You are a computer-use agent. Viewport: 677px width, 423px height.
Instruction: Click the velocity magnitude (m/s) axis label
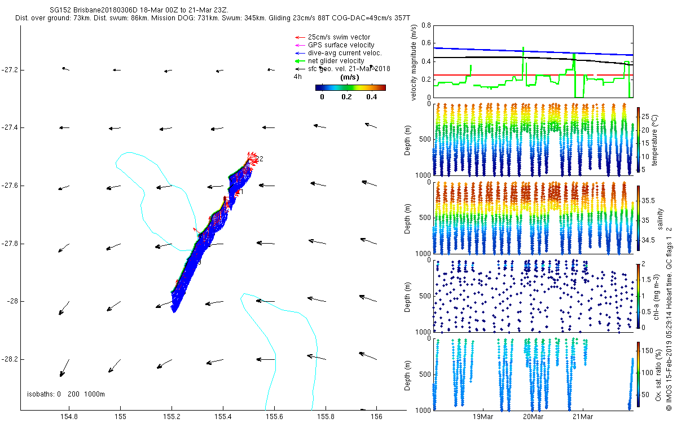[x=415, y=62]
